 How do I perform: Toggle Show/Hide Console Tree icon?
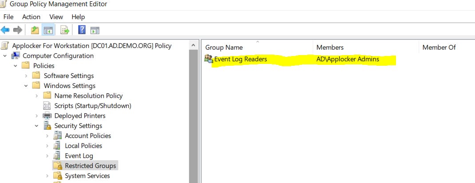48,30
